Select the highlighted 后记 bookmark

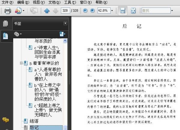pyautogui.click(x=46, y=128)
